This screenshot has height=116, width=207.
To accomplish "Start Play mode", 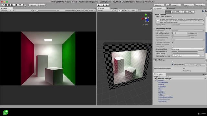I will (x=99, y=5).
